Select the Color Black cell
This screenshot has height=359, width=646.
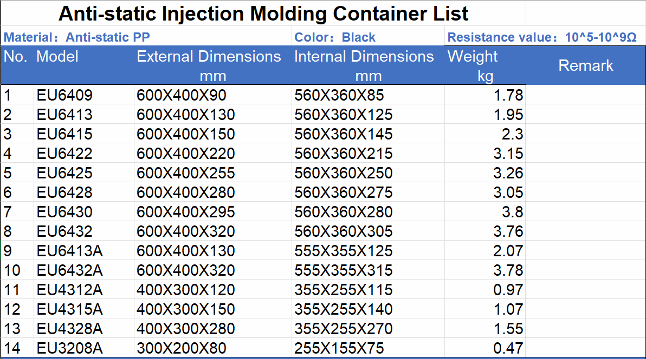pos(335,37)
